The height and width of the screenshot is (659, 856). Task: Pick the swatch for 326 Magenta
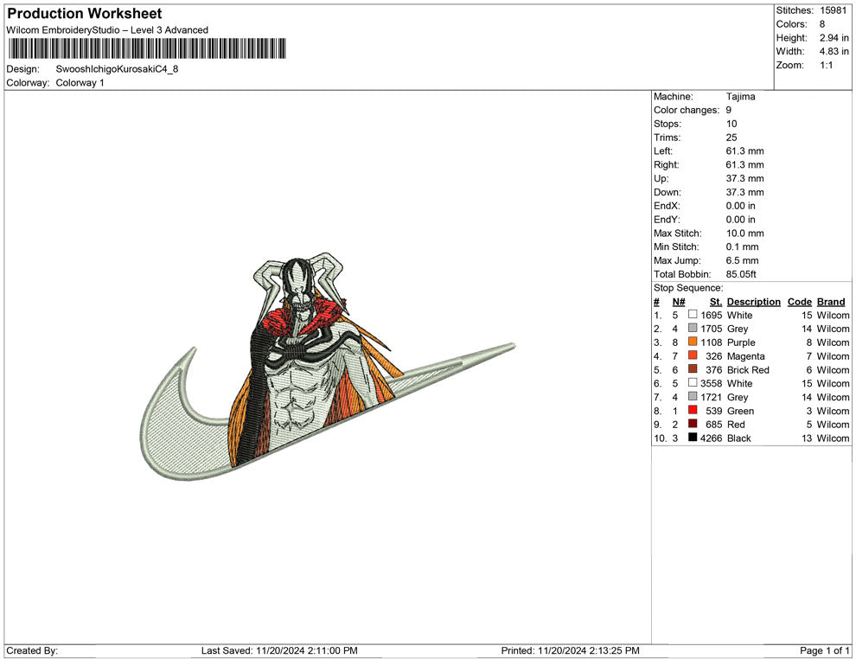[693, 356]
